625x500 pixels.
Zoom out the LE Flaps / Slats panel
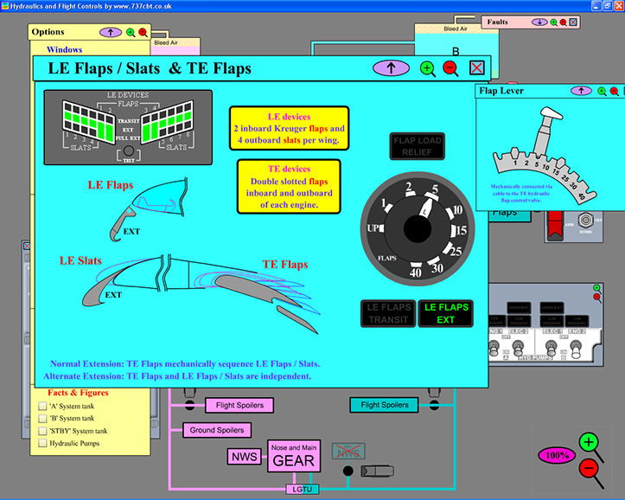450,68
